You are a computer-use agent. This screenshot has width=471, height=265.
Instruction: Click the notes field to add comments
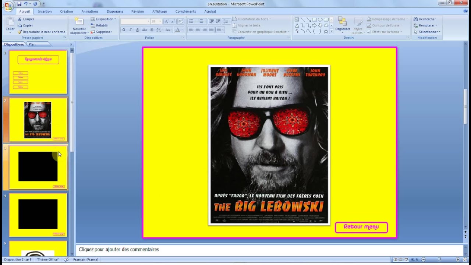[269, 250]
